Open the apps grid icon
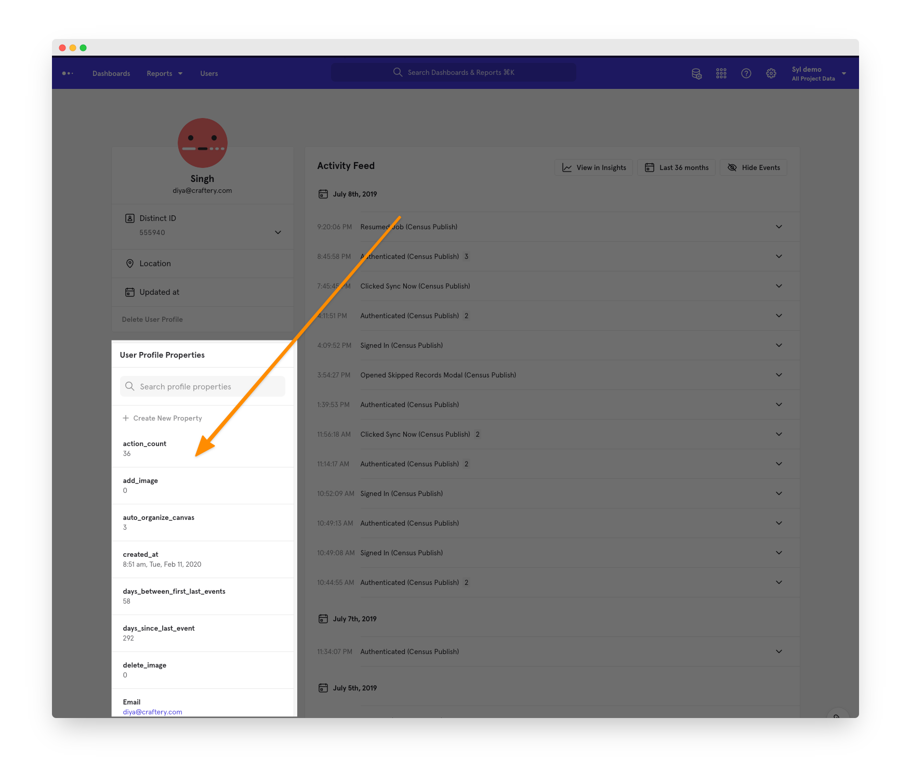911x757 pixels. coord(721,73)
